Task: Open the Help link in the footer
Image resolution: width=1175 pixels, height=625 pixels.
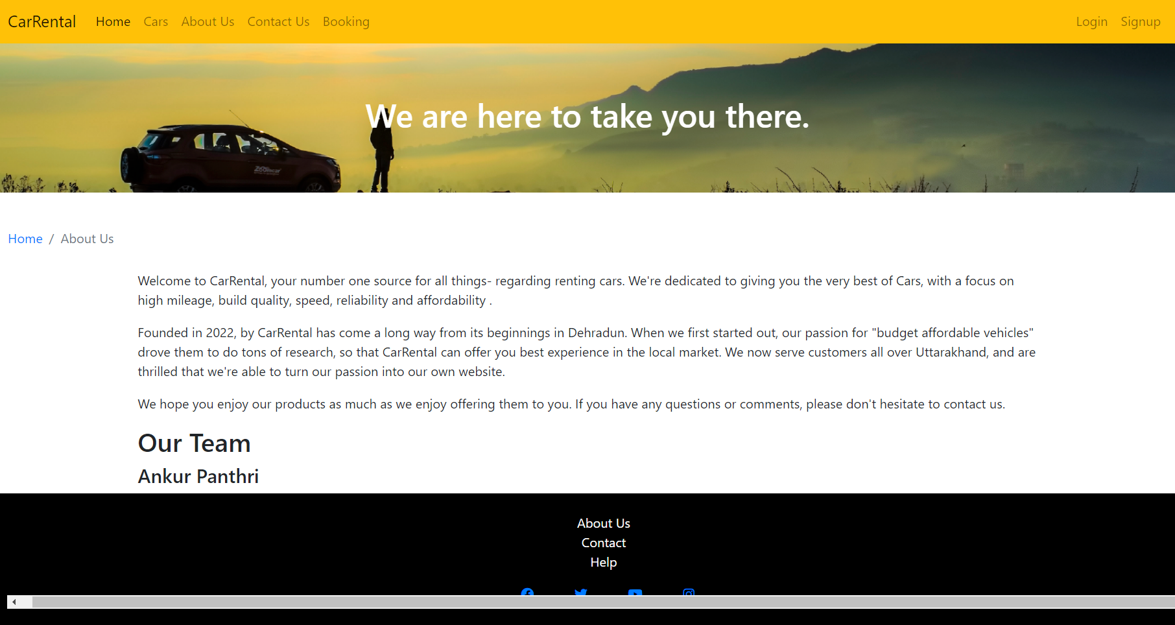Action: (x=604, y=562)
